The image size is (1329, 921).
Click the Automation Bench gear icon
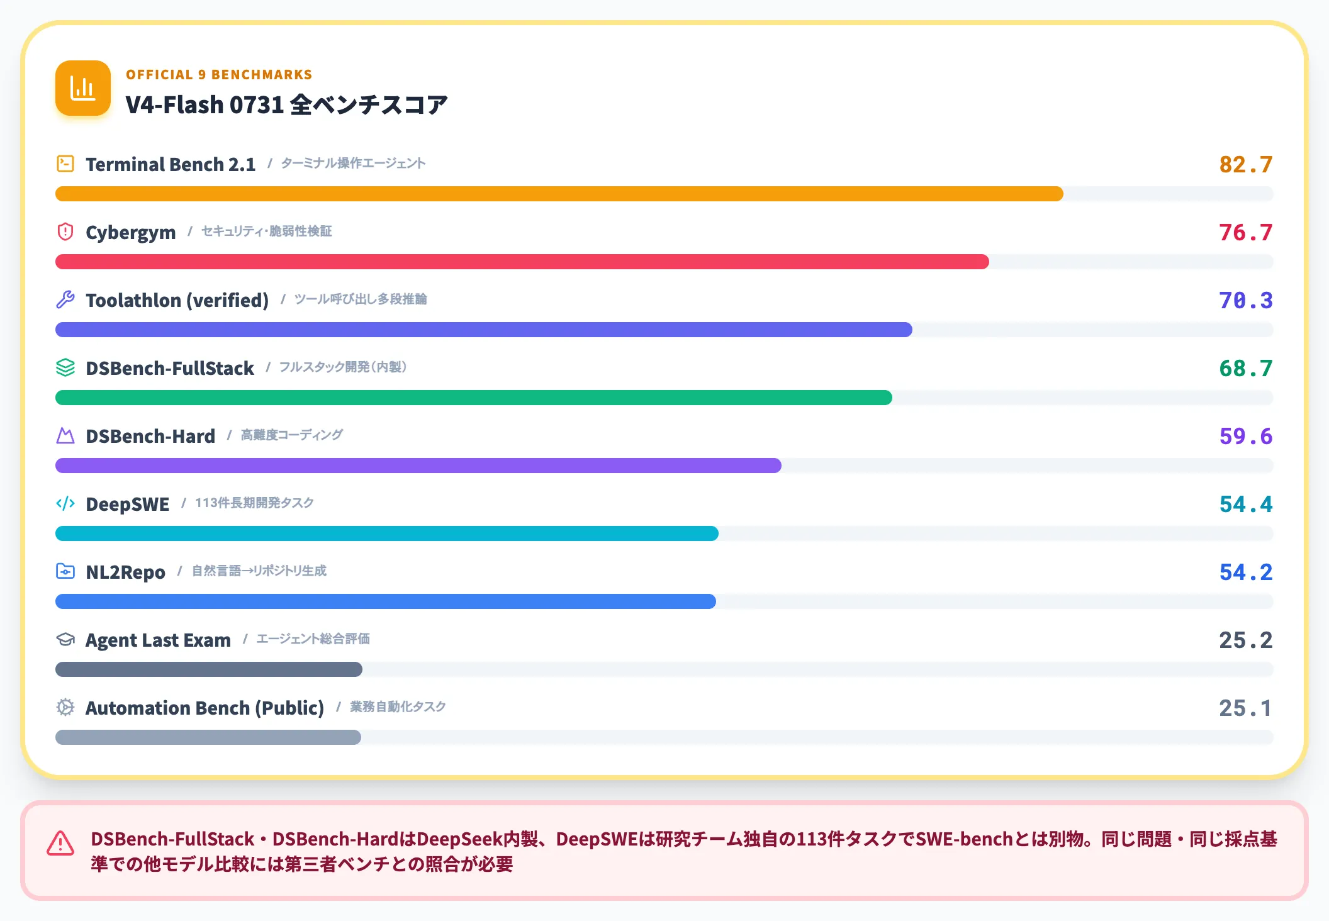65,707
